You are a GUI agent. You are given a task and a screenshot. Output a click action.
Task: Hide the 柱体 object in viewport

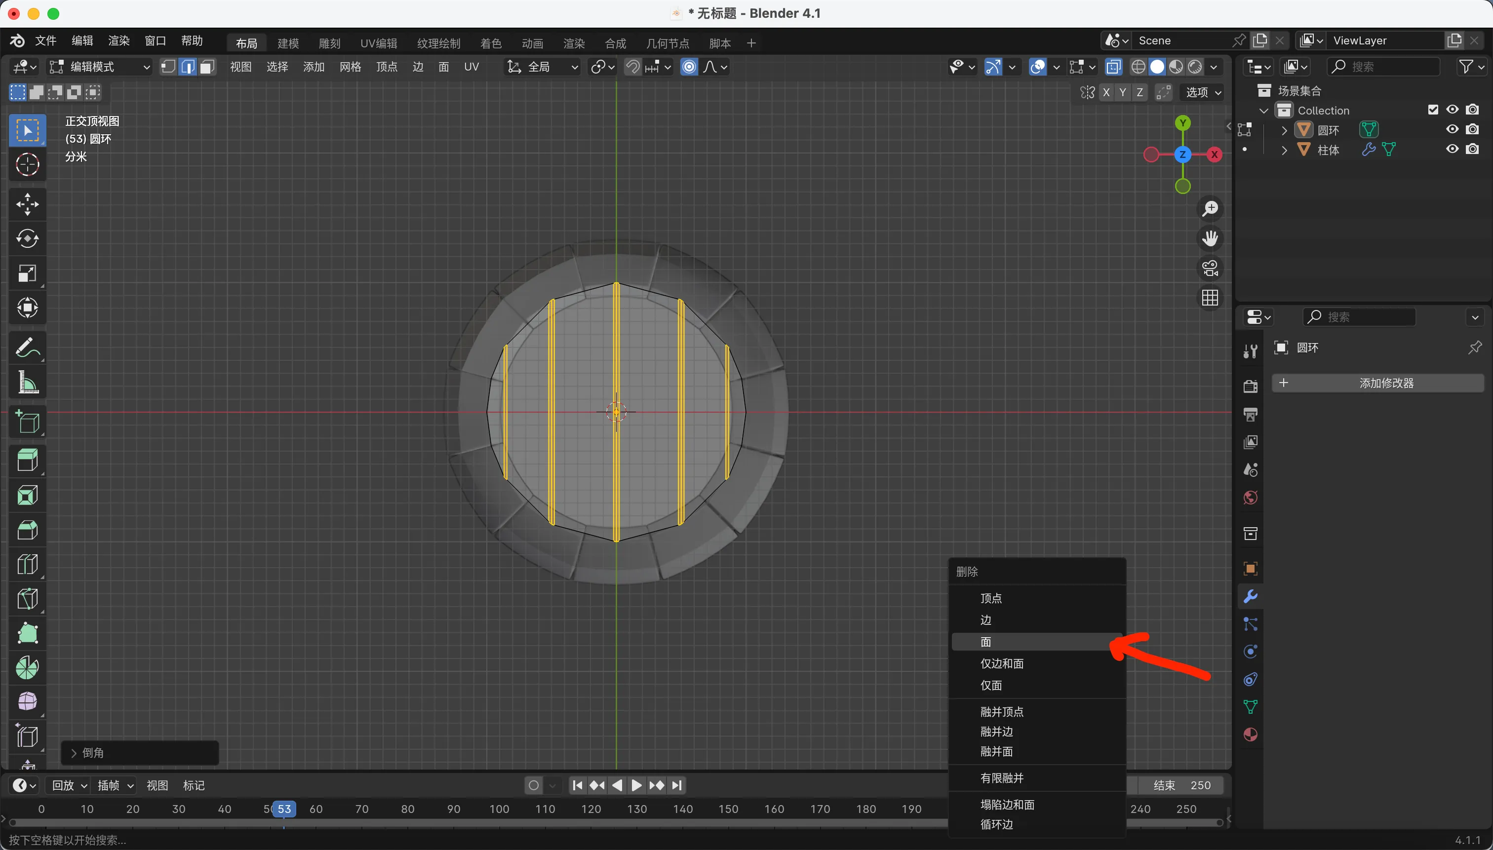pyautogui.click(x=1452, y=150)
